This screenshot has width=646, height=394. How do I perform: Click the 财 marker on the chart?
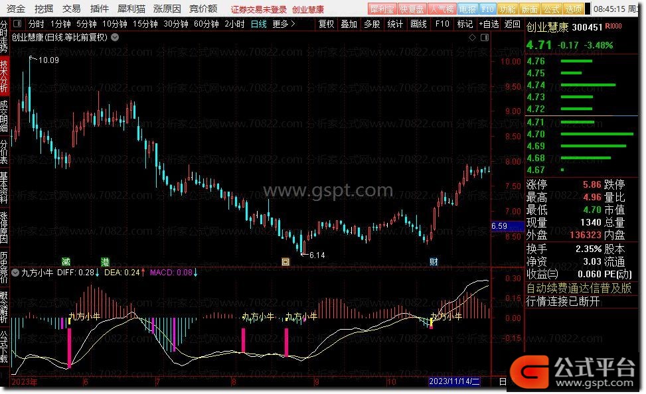tap(434, 262)
